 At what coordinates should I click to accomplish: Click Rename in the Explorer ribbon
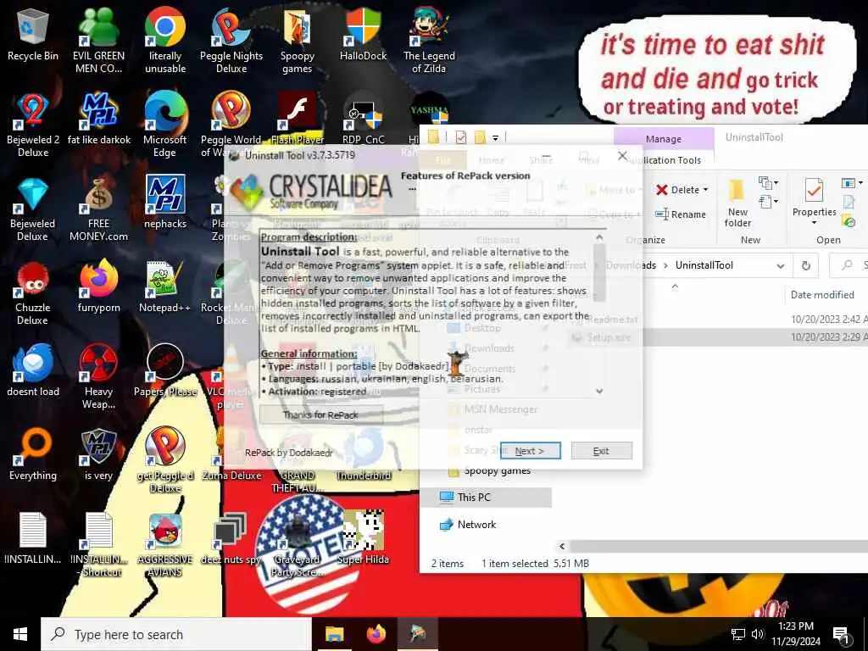(x=681, y=214)
